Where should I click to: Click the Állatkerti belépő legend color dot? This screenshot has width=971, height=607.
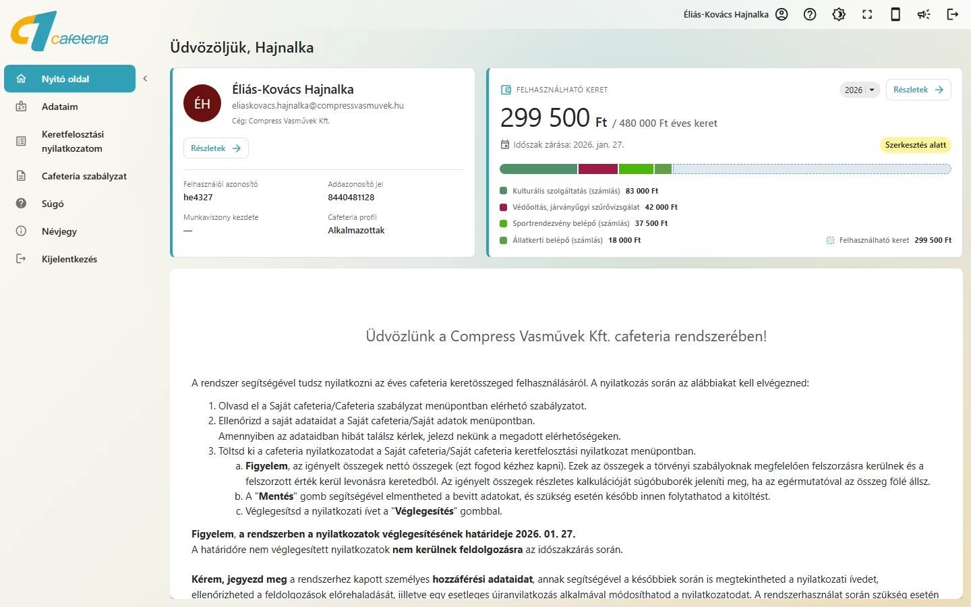click(x=503, y=240)
